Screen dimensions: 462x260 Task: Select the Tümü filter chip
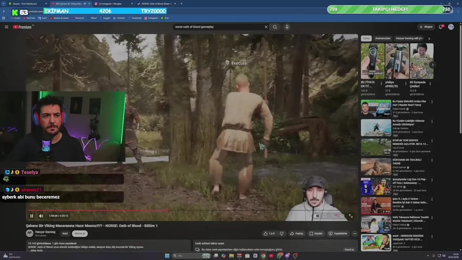click(x=366, y=38)
